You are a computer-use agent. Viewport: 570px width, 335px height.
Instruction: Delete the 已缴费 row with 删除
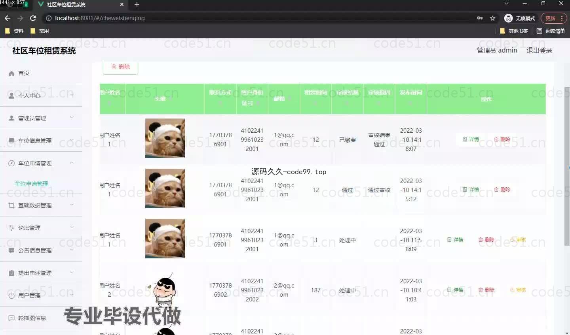tap(502, 139)
